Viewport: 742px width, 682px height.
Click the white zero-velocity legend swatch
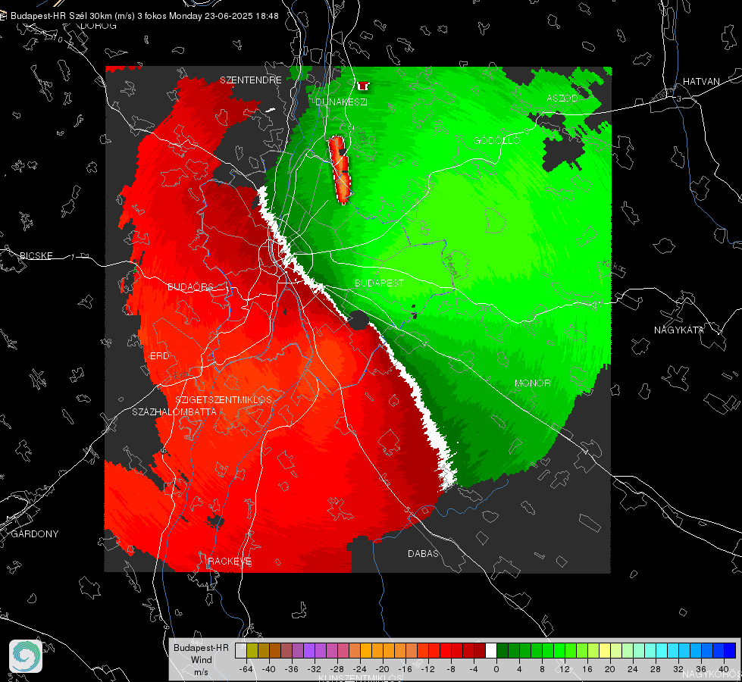(491, 651)
